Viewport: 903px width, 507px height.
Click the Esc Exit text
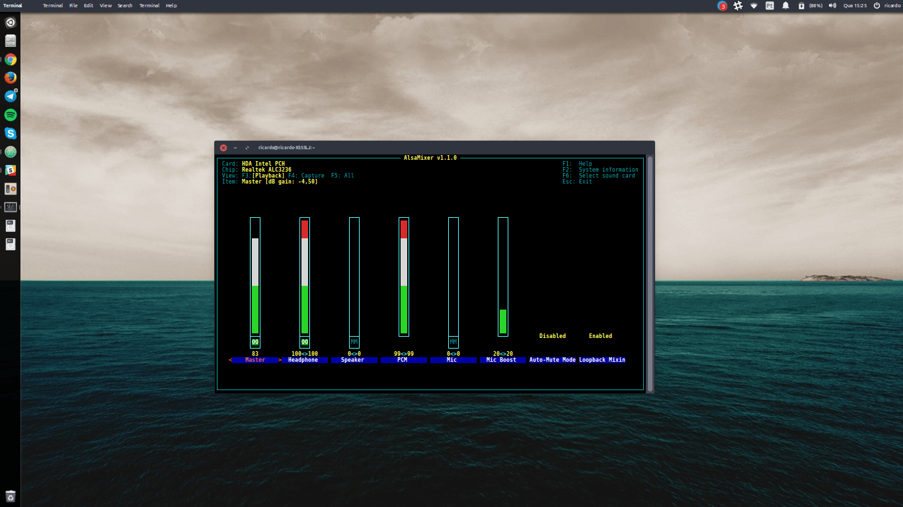click(x=577, y=182)
